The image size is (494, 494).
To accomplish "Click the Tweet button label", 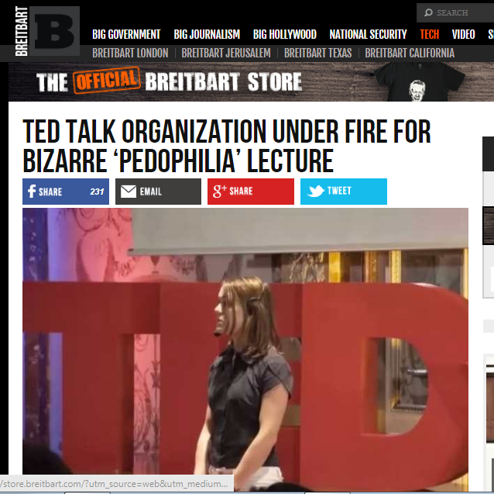I will click(339, 191).
